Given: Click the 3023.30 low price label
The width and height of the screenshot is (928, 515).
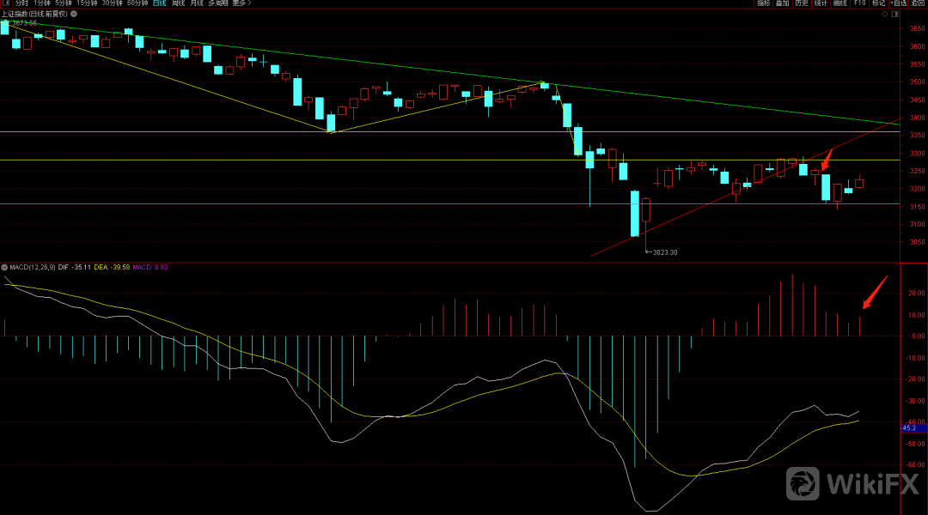Looking at the screenshot, I should [664, 252].
